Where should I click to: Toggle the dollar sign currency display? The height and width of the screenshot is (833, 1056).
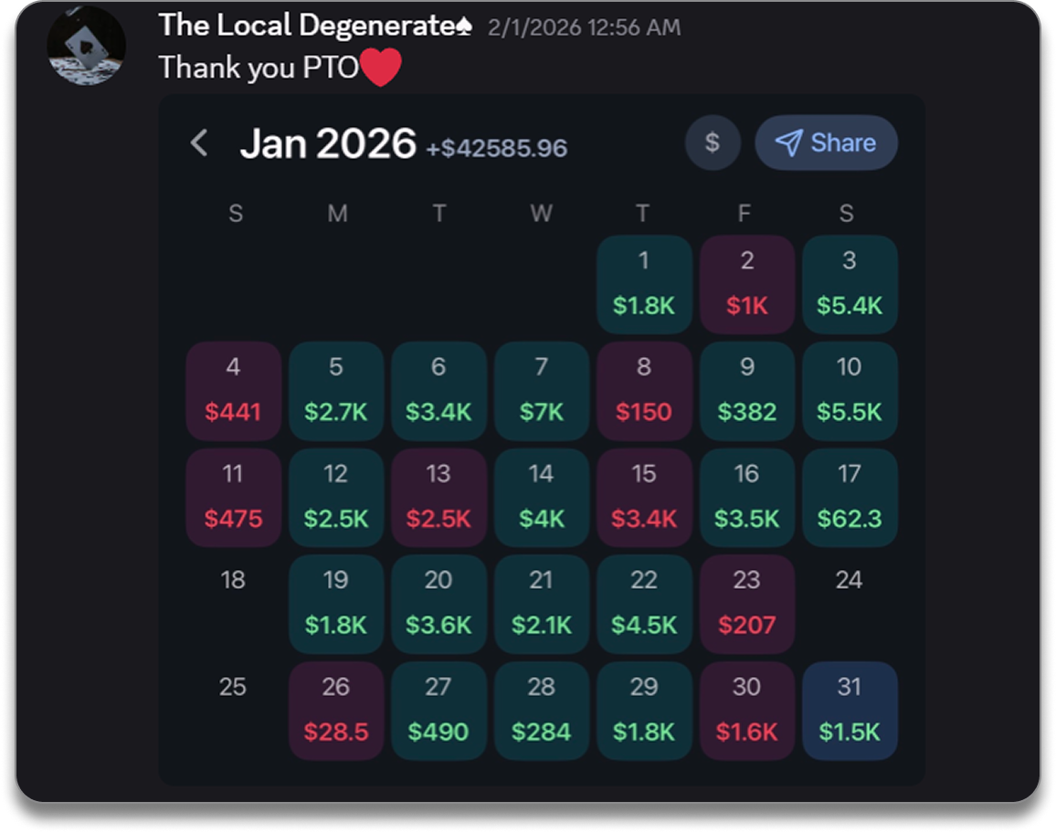pyautogui.click(x=713, y=143)
